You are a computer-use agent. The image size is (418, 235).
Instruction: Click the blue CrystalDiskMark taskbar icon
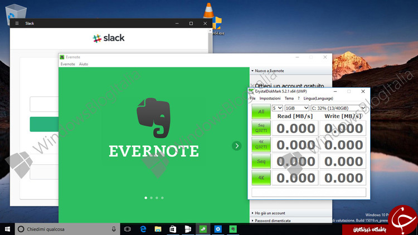pos(218,229)
